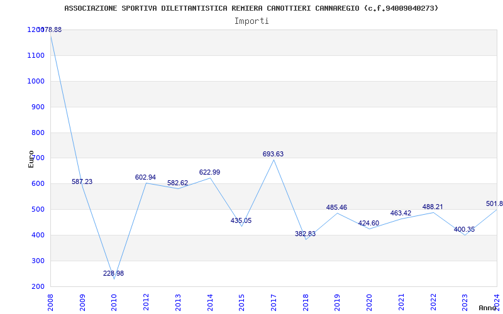Select the 587.23 data label for 2009
Image resolution: width=503 pixels, height=314 pixels.
click(82, 181)
